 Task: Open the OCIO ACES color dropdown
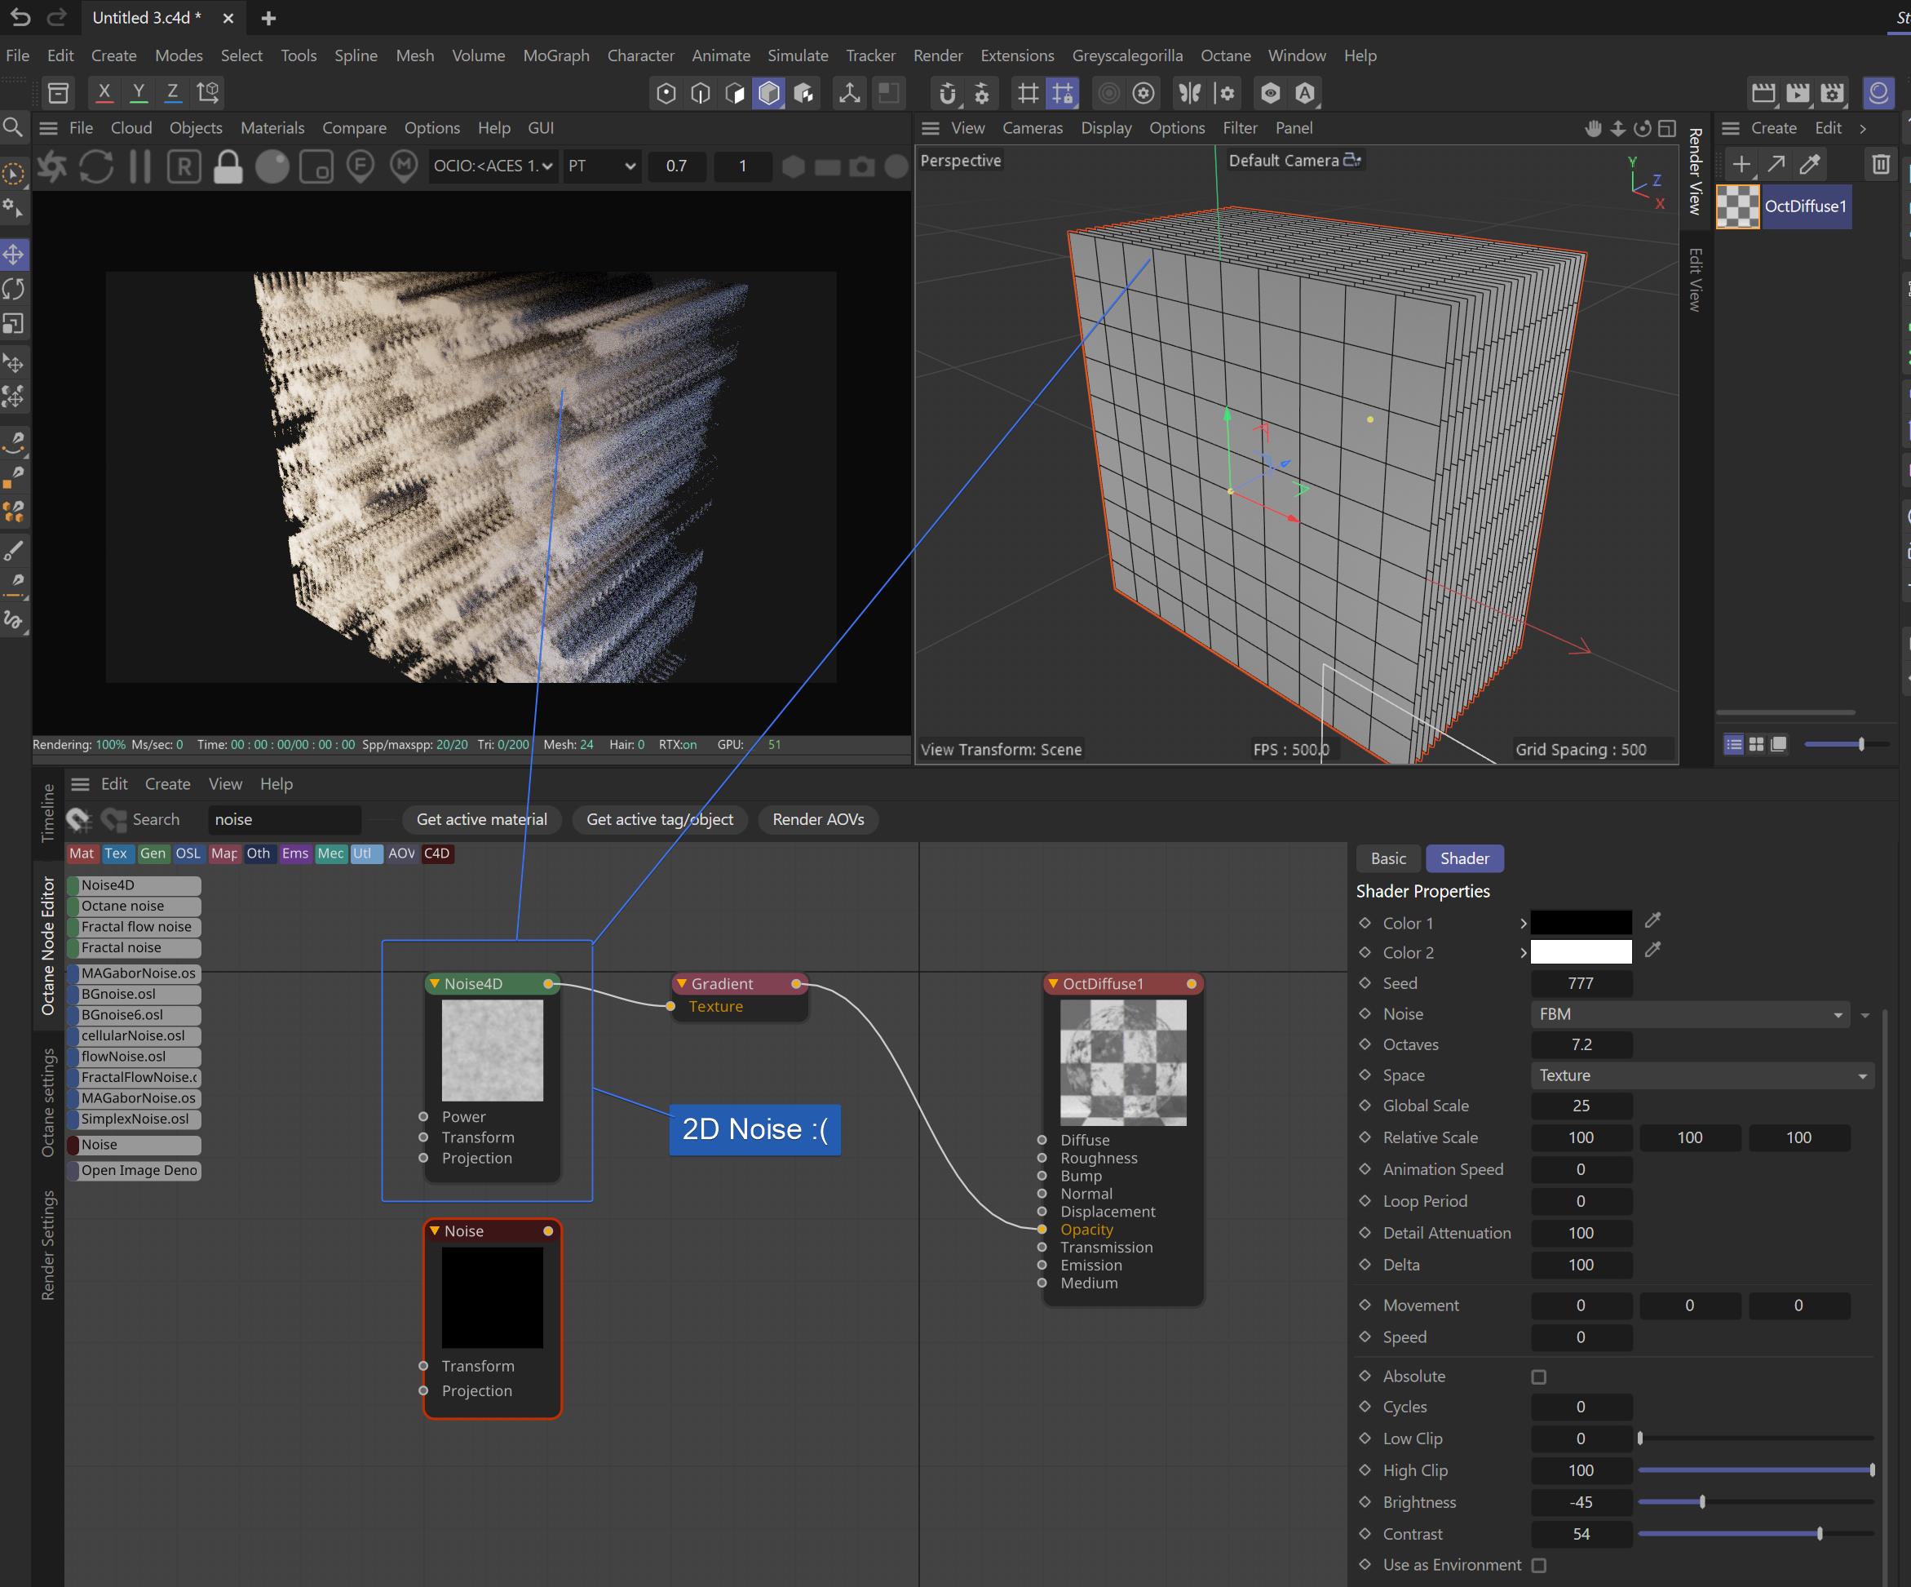(493, 166)
